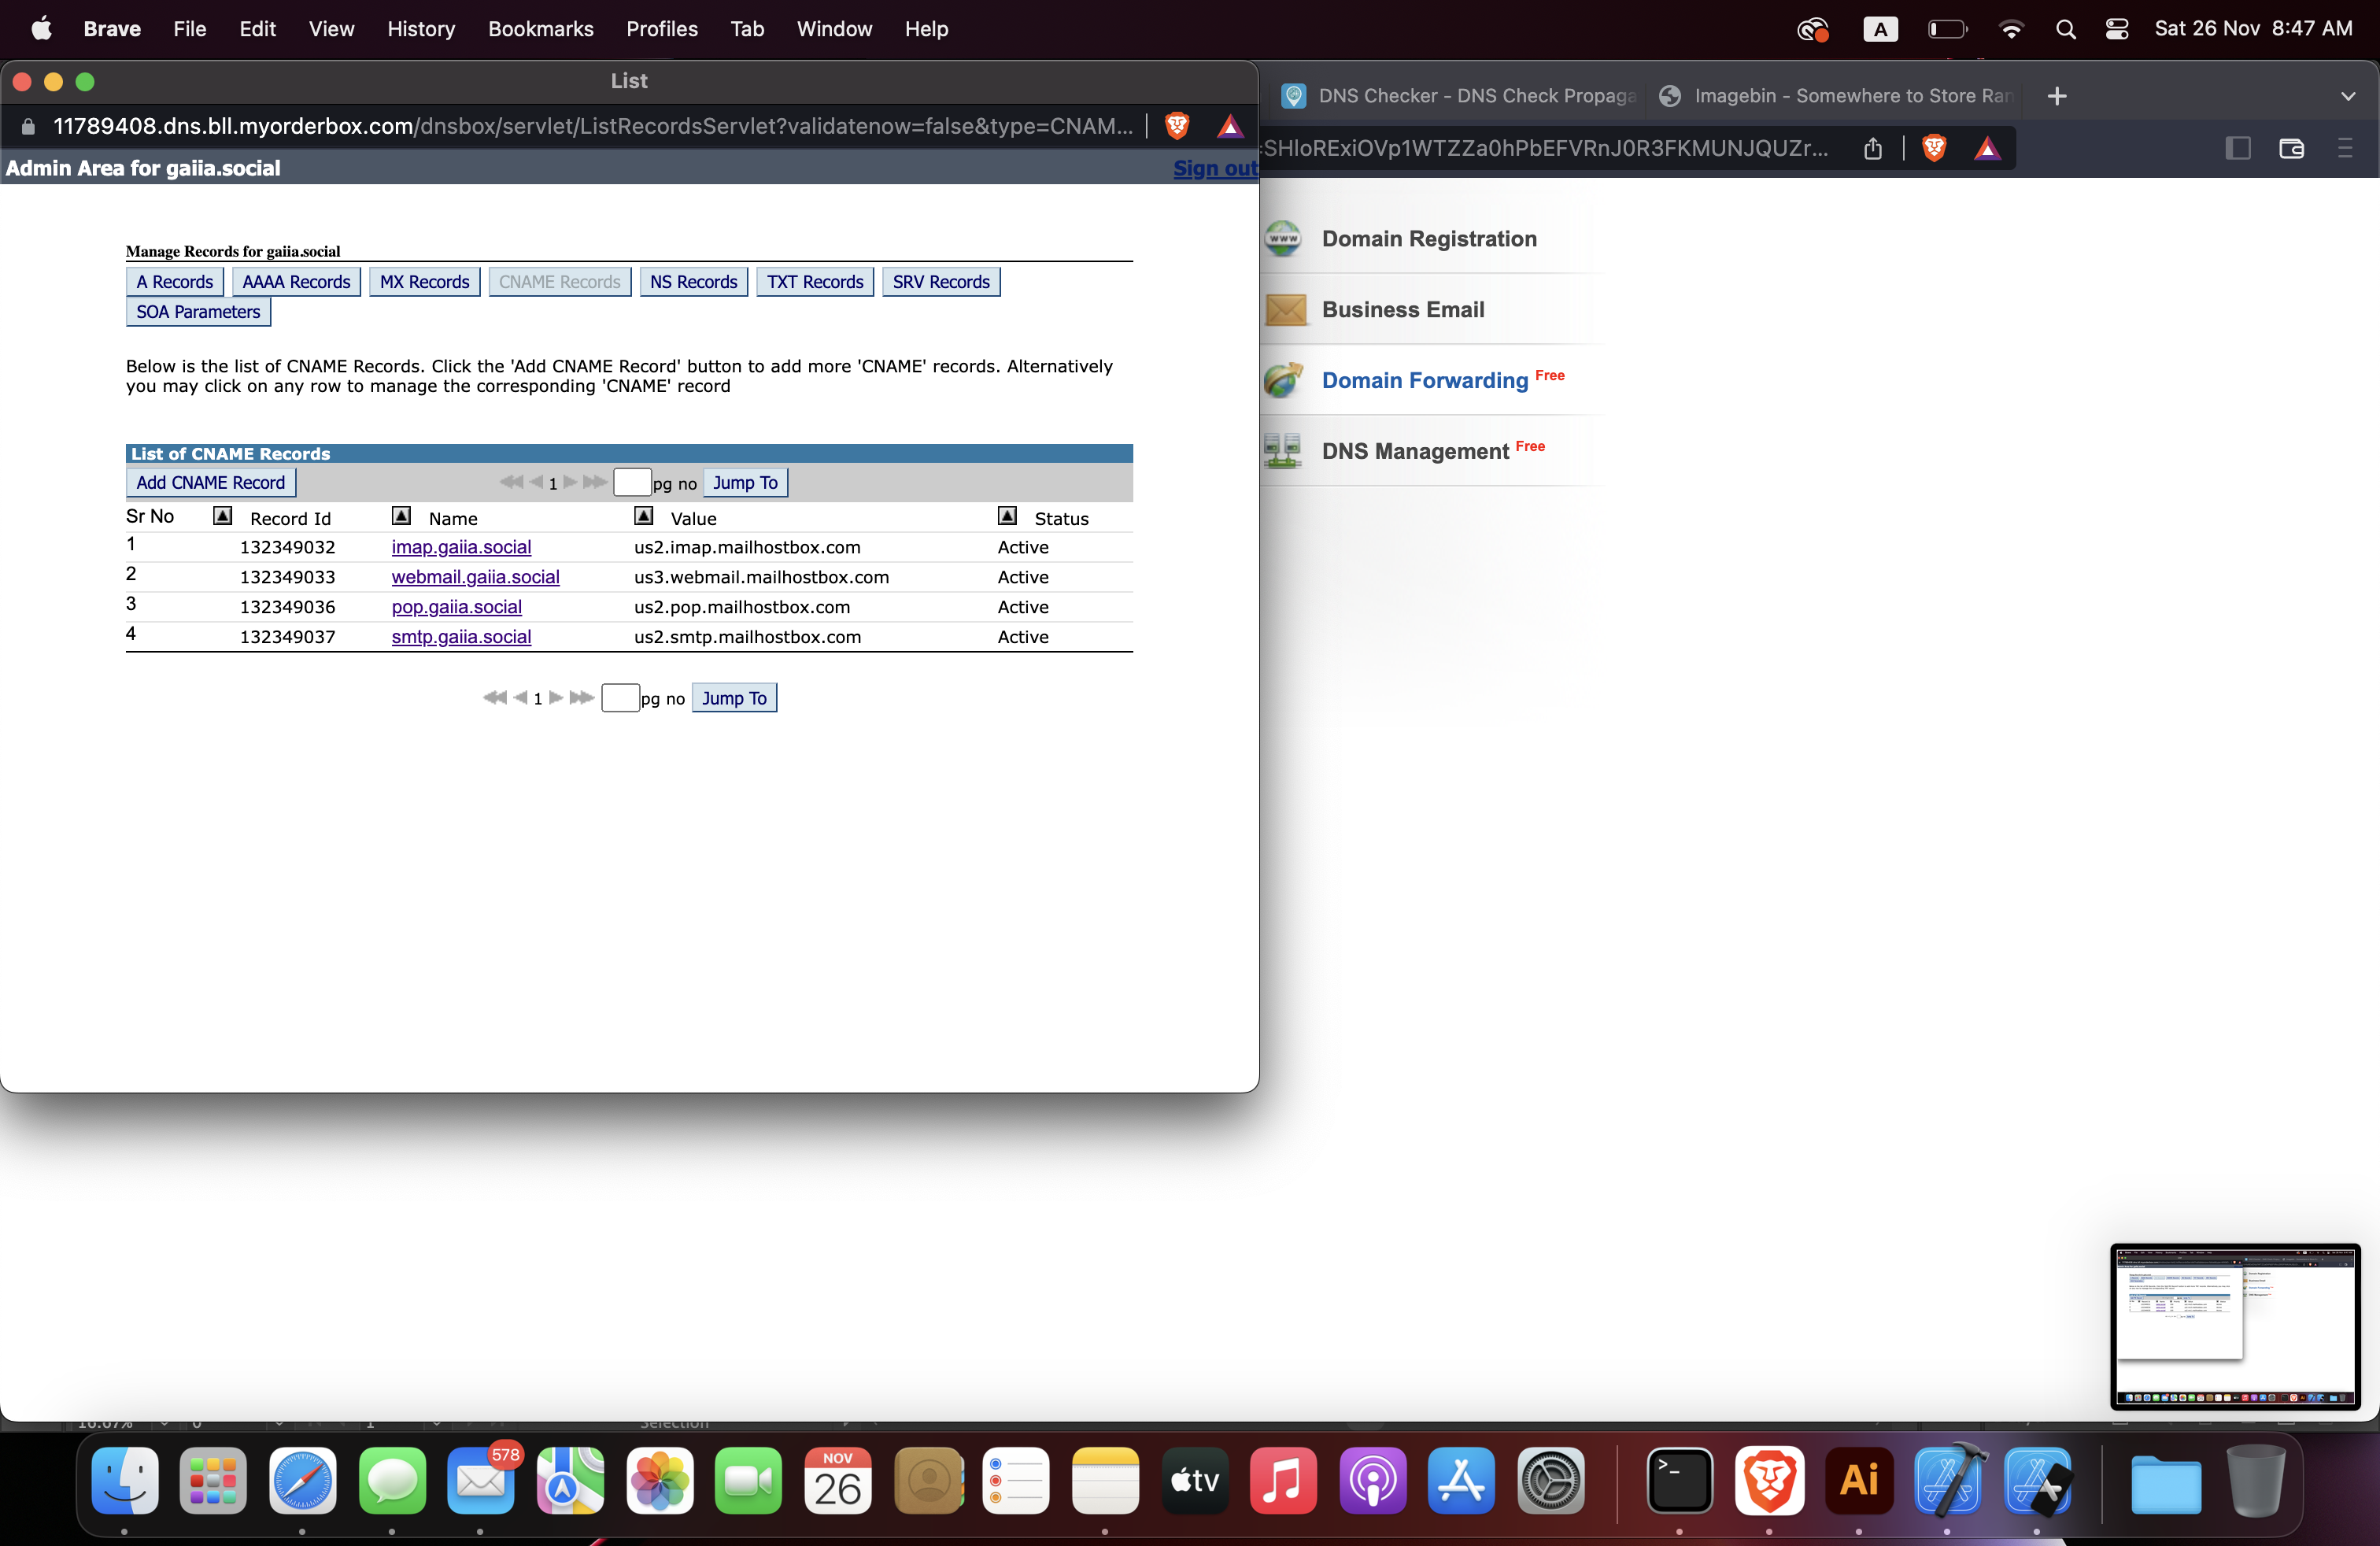
Task: Open Calendar showing Nov 26 in dock
Action: point(838,1481)
